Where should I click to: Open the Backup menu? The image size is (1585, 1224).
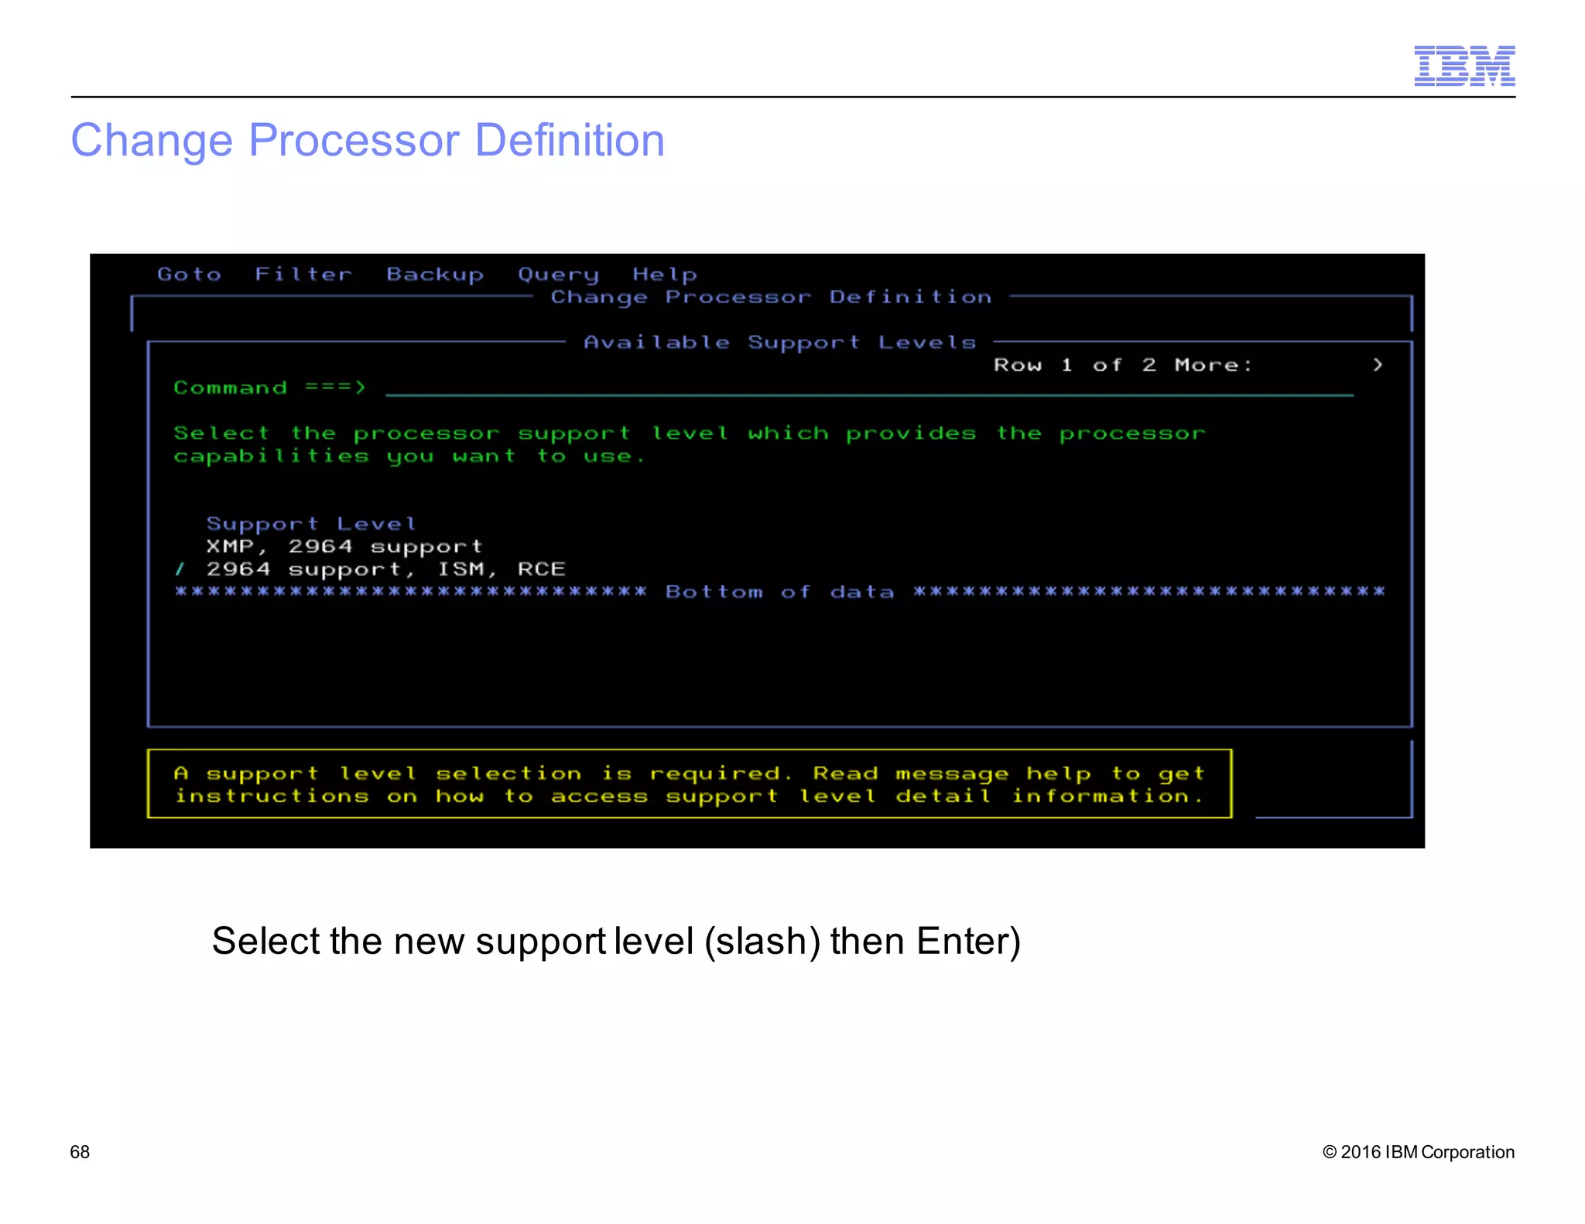coord(435,275)
